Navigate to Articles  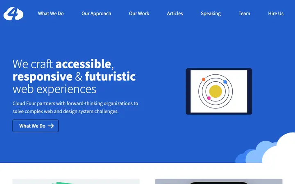click(175, 13)
